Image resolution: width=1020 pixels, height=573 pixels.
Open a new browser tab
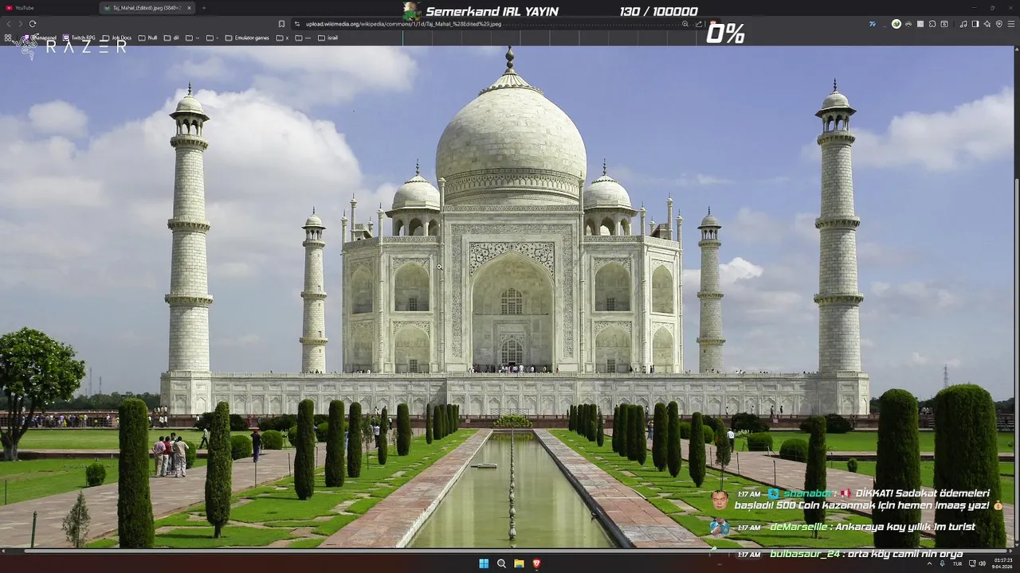click(203, 8)
